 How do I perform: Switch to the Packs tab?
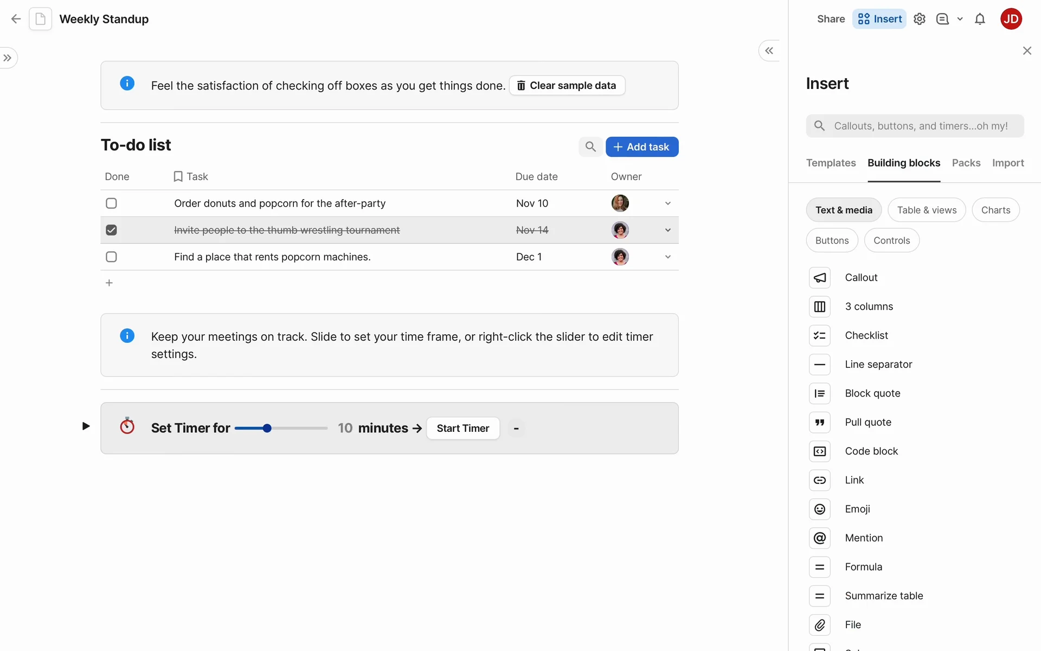pos(966,163)
